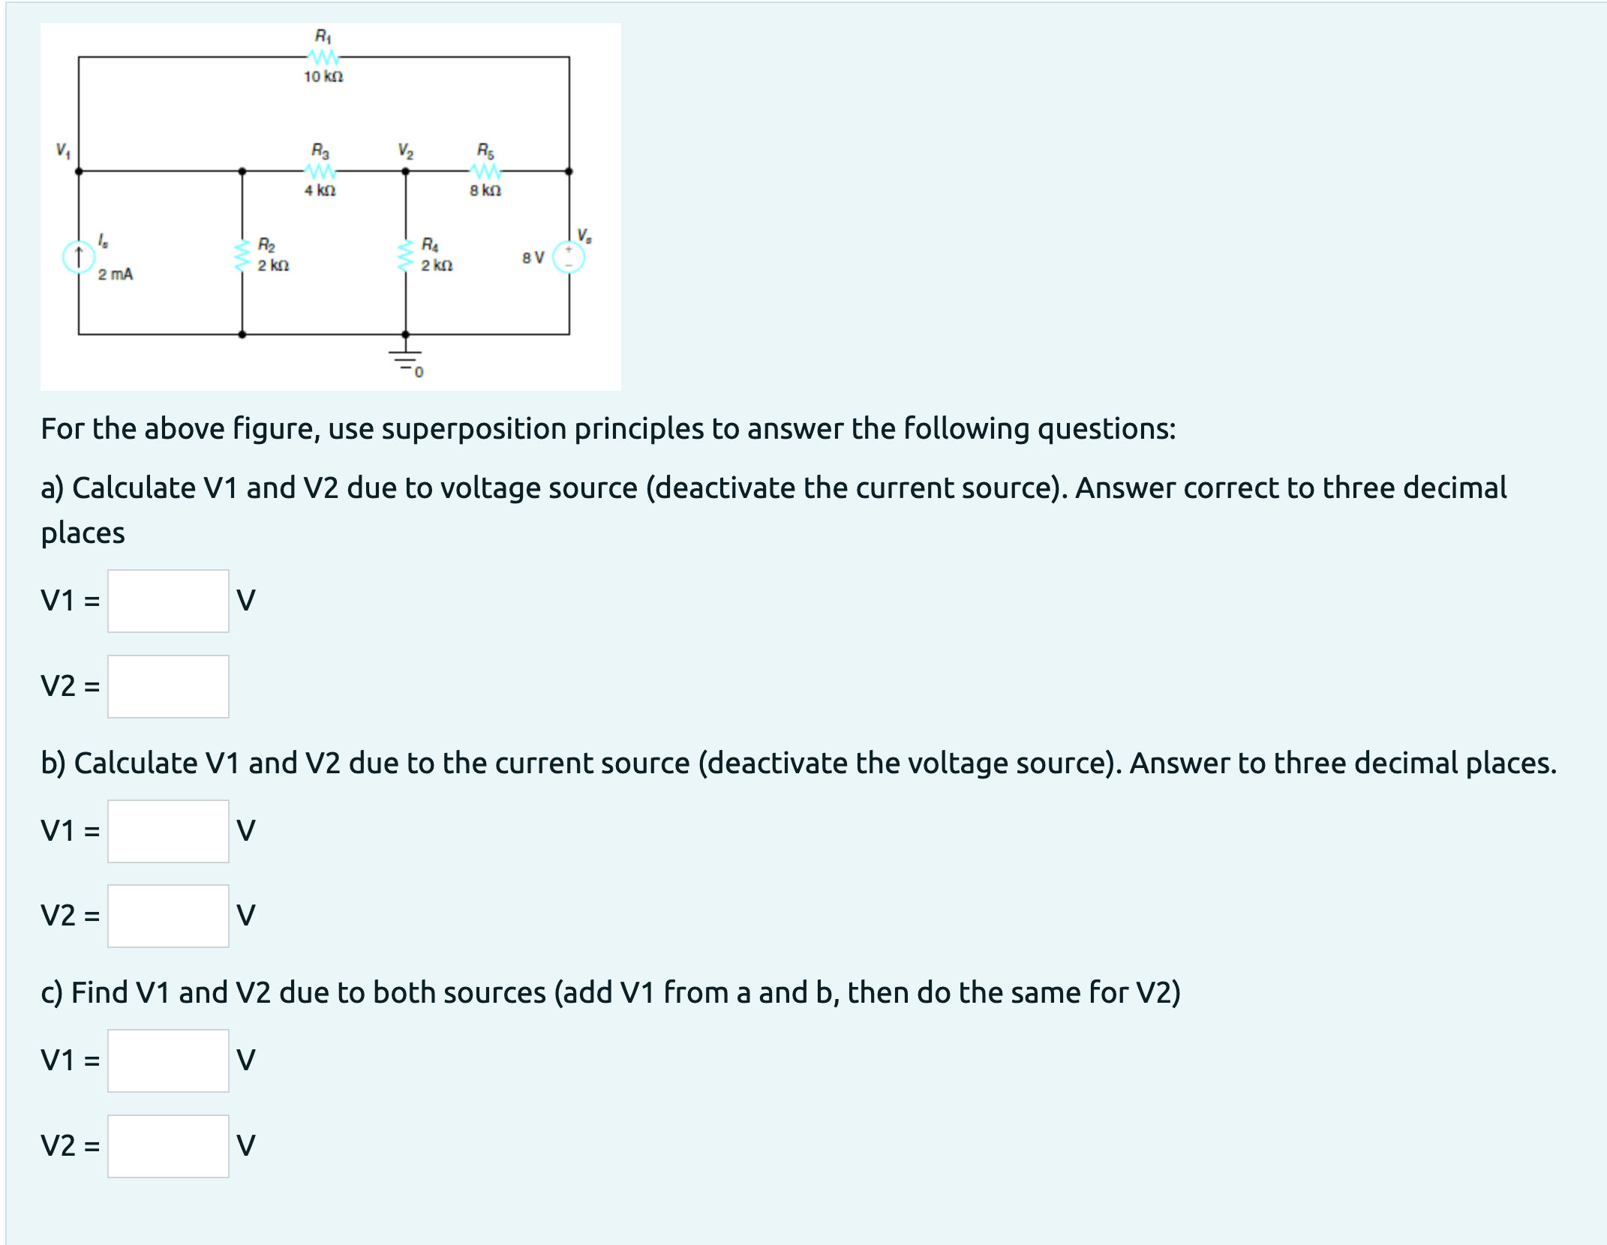
Task: Click the 2 mA current source symbol
Action: [x=80, y=256]
